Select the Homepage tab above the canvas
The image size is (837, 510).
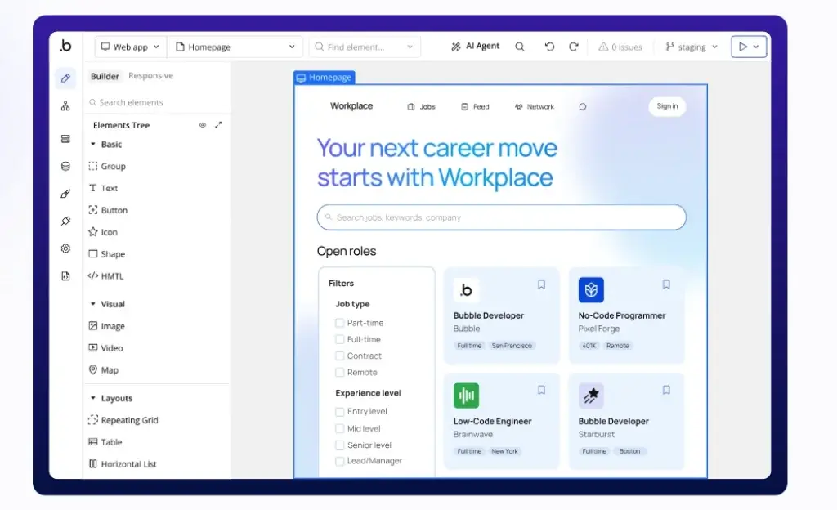click(324, 77)
